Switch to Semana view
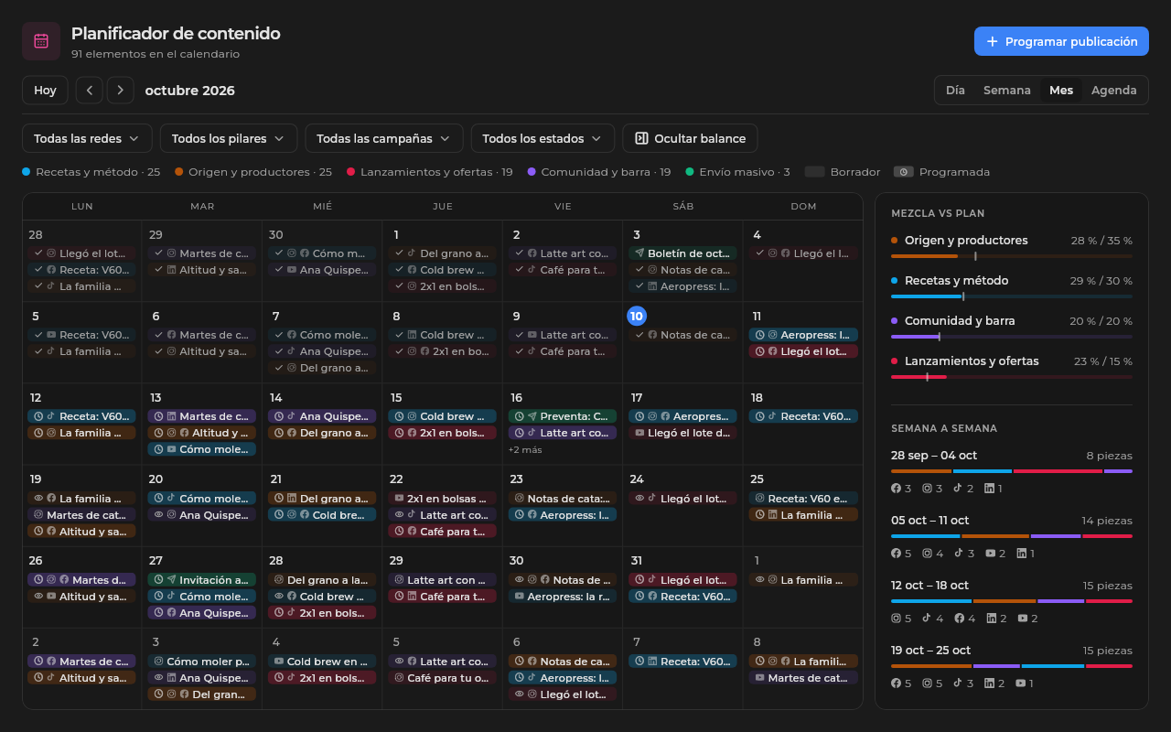 point(1006,91)
